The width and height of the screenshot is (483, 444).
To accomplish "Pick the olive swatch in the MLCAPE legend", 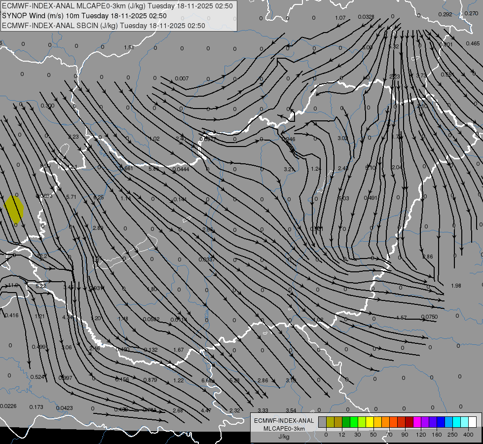I will click(x=330, y=422).
